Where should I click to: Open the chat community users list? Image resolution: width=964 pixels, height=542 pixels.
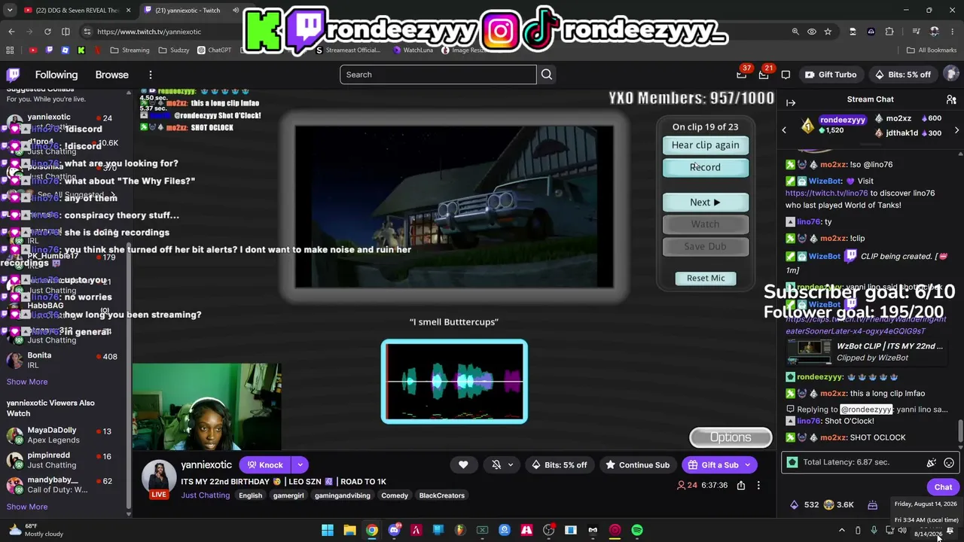[x=951, y=99]
